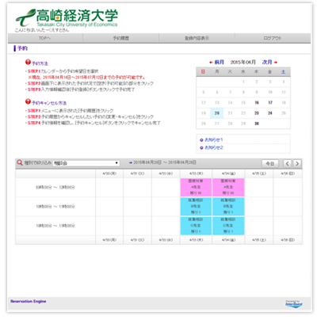The width and height of the screenshot is (317, 320).
Task: Click the 今日 button above the schedule
Action: (270, 164)
